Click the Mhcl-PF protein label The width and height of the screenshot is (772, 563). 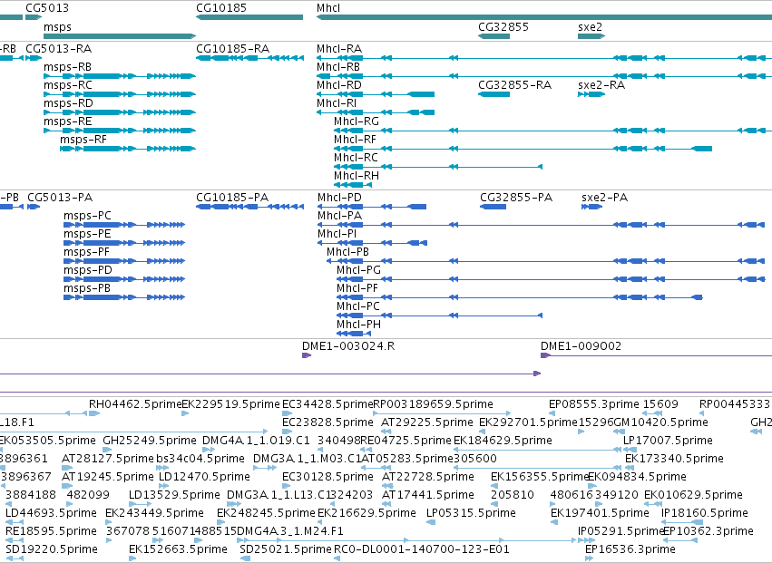pyautogui.click(x=357, y=289)
